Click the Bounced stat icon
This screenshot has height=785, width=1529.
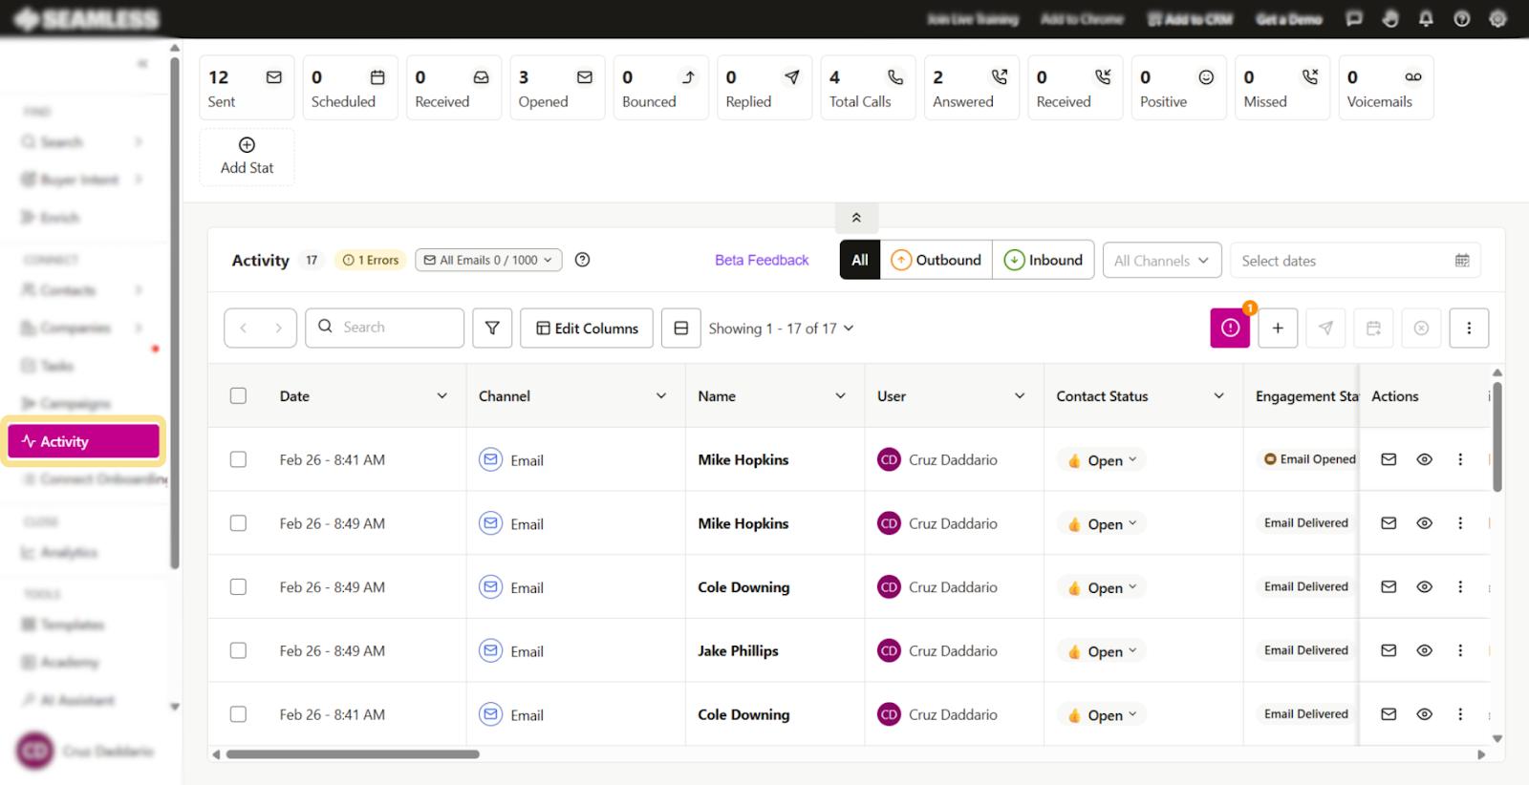[x=688, y=77]
